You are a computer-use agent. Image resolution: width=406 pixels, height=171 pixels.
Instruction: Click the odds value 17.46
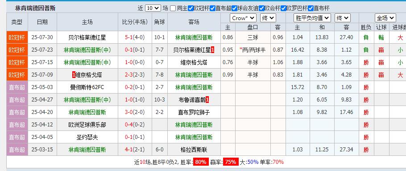click(x=347, y=112)
